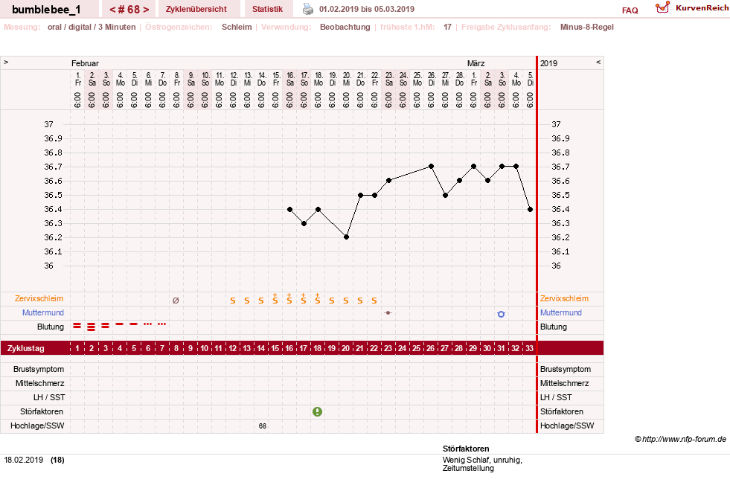Click the left Muttermund row label
Screen dimensions: 730x488
tap(43, 312)
